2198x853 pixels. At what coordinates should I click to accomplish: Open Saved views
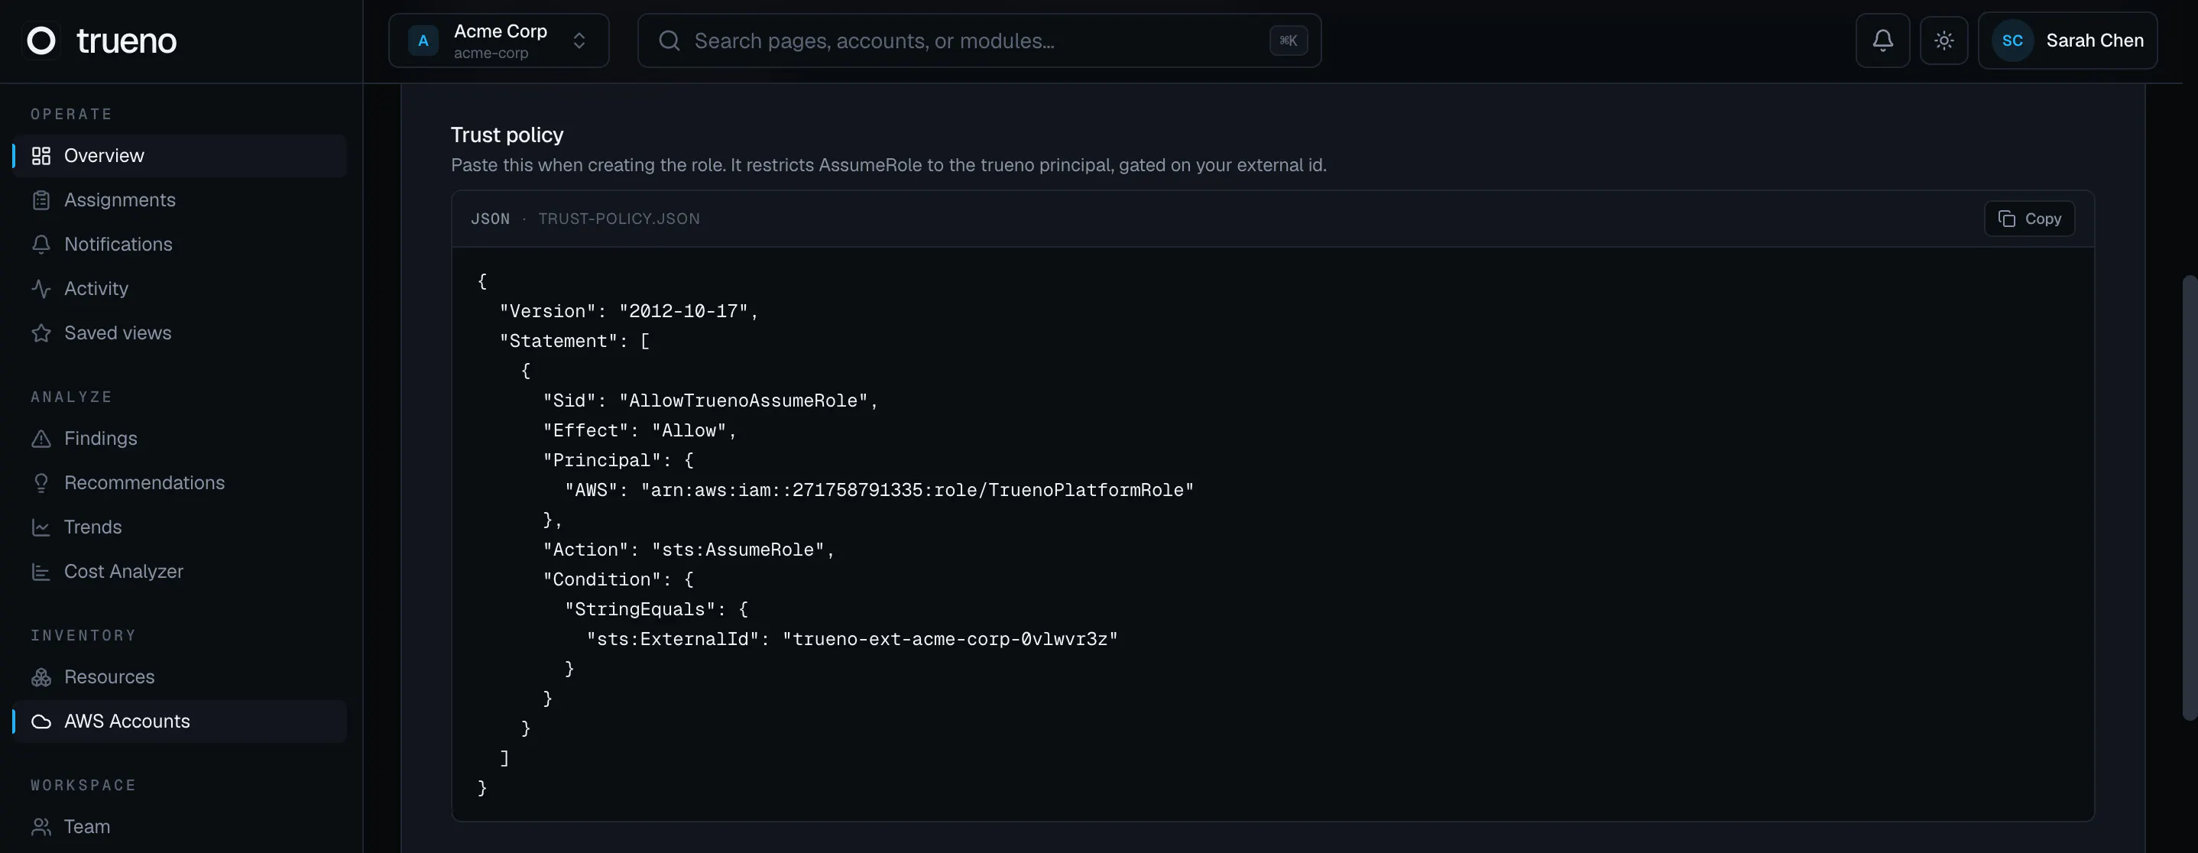coord(180,332)
